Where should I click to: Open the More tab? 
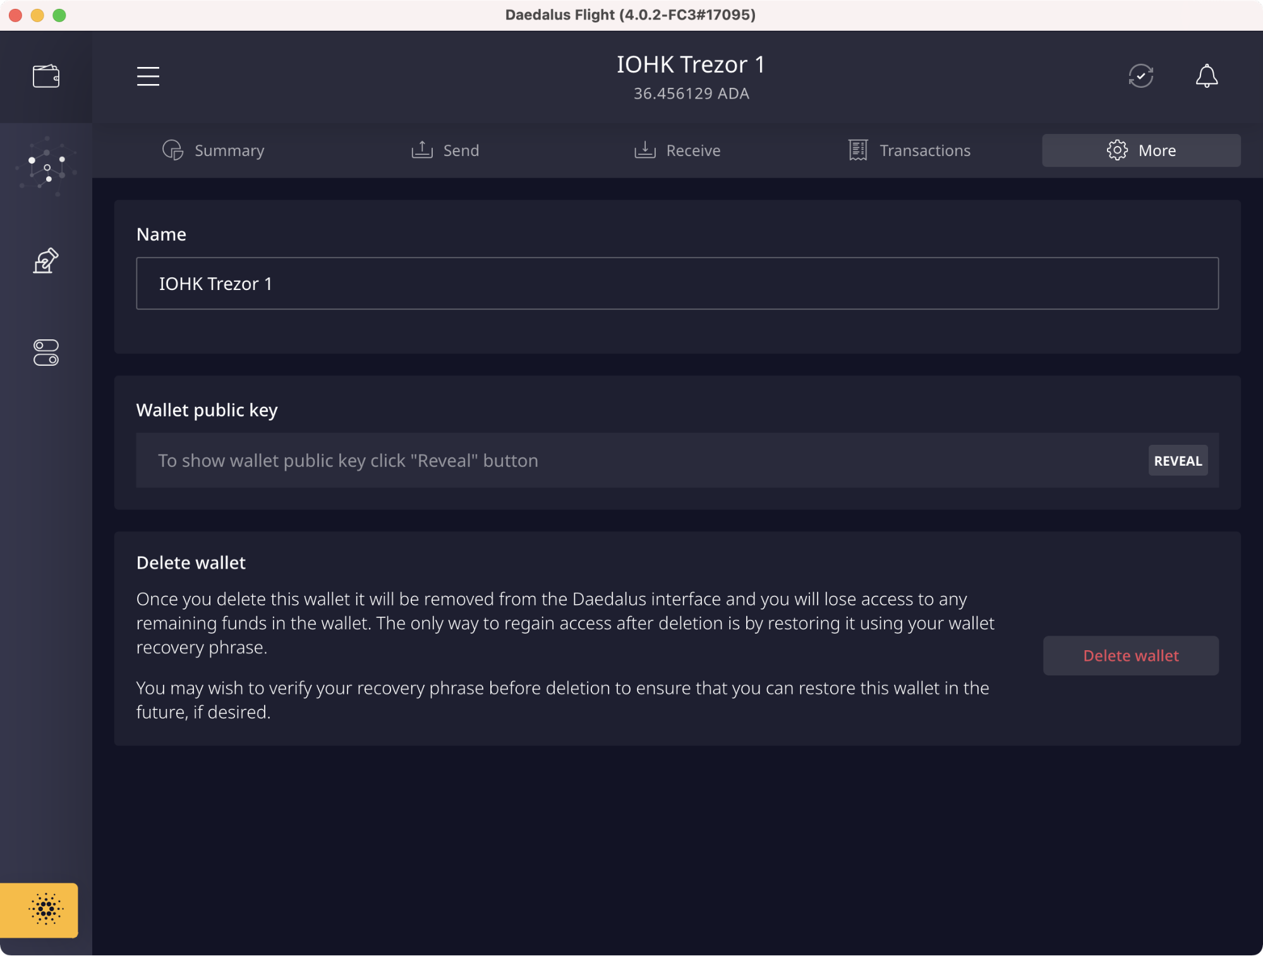(1141, 150)
